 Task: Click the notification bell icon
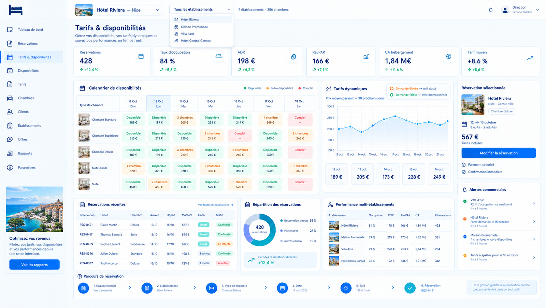491,10
